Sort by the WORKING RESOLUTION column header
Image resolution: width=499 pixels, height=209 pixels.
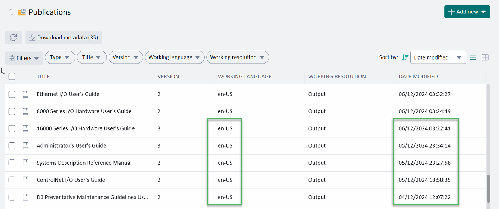tap(337, 76)
